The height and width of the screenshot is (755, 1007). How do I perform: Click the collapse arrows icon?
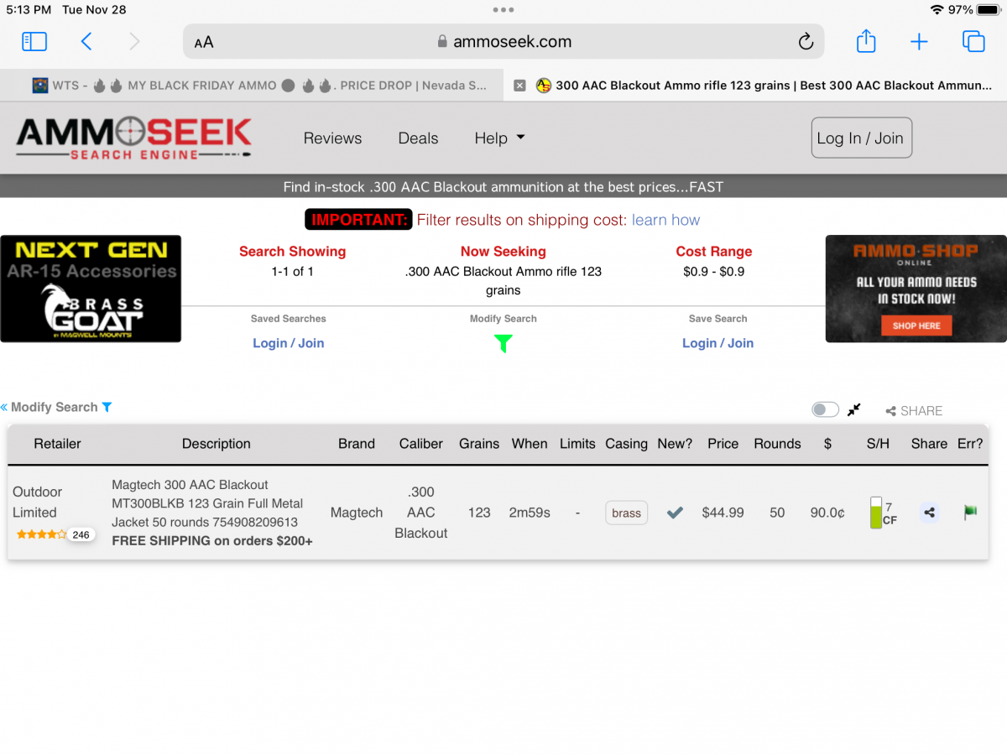tap(854, 409)
